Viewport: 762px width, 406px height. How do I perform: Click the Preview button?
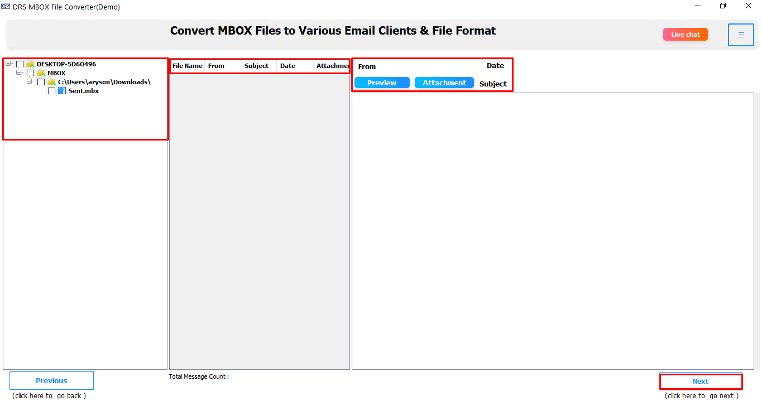[x=382, y=83]
